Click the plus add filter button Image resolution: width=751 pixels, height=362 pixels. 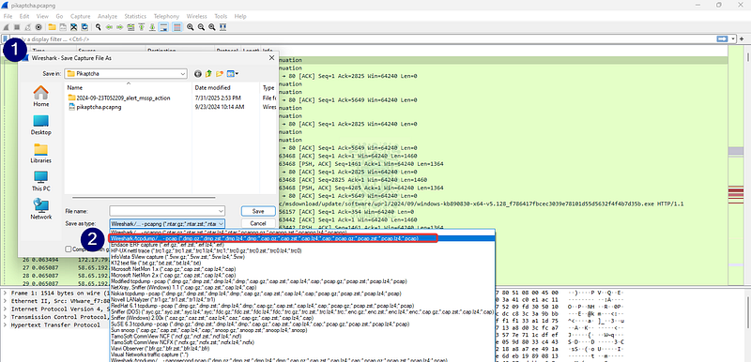[742, 38]
